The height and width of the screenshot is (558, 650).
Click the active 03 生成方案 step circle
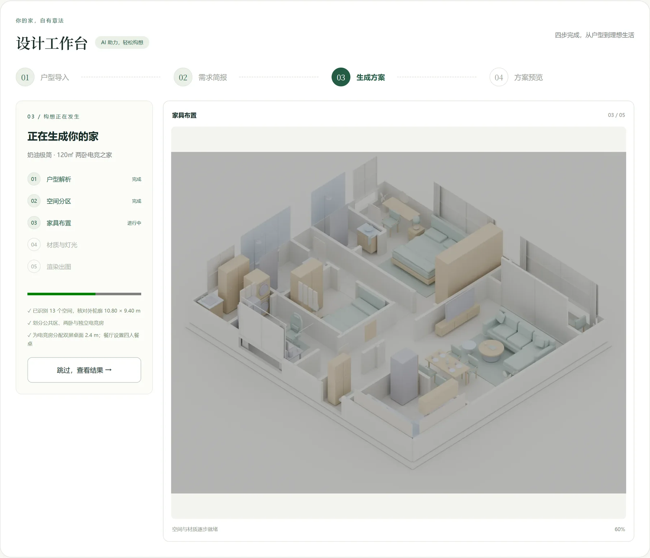(341, 77)
